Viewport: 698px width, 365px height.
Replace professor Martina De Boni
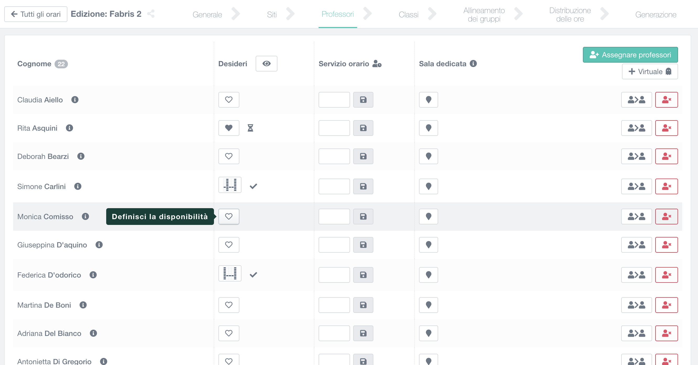click(x=636, y=305)
